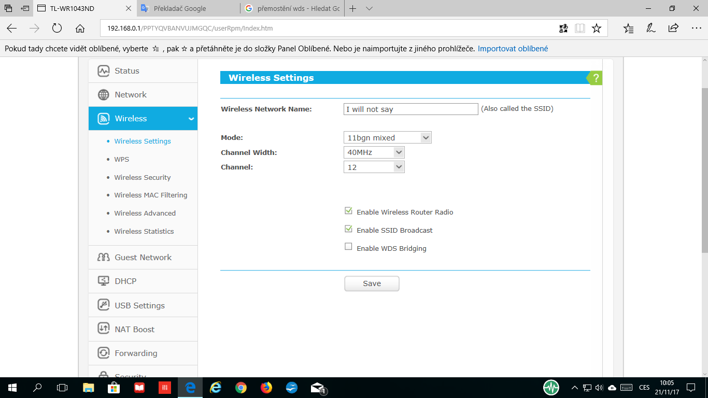Image resolution: width=708 pixels, height=398 pixels.
Task: Open Google Chrome from the taskbar
Action: [x=241, y=388]
